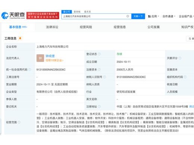Click the 工商信息 section heading

tap(10, 38)
